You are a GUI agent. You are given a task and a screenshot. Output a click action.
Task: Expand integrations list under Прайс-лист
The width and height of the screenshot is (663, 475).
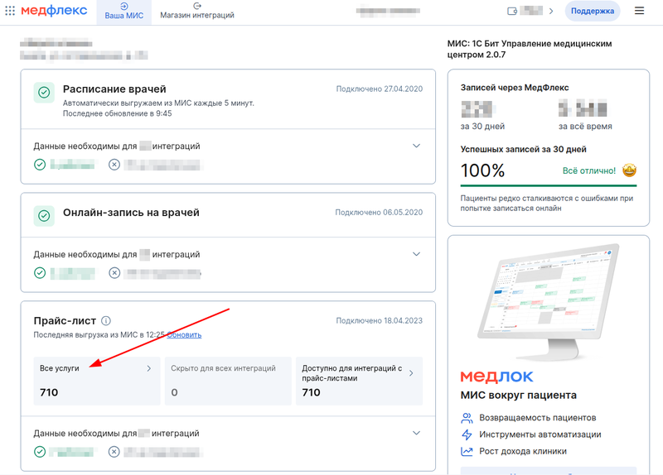coord(416,433)
